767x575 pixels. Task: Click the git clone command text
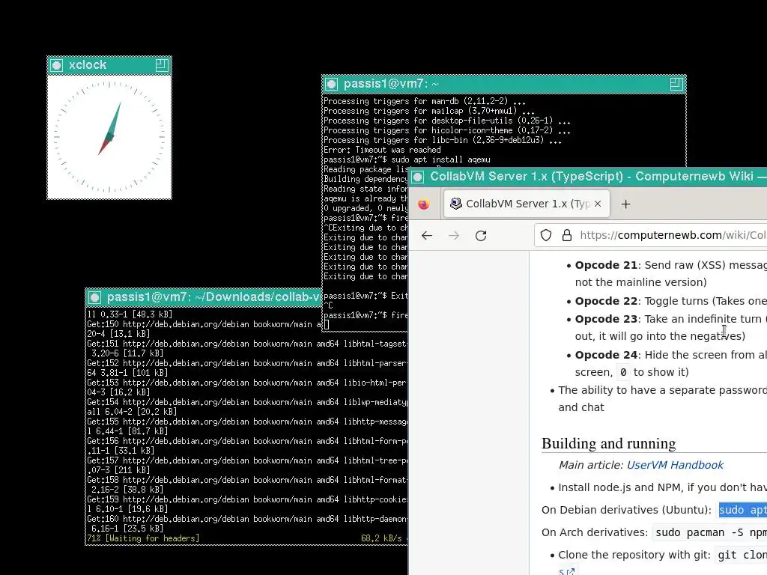pyautogui.click(x=742, y=555)
